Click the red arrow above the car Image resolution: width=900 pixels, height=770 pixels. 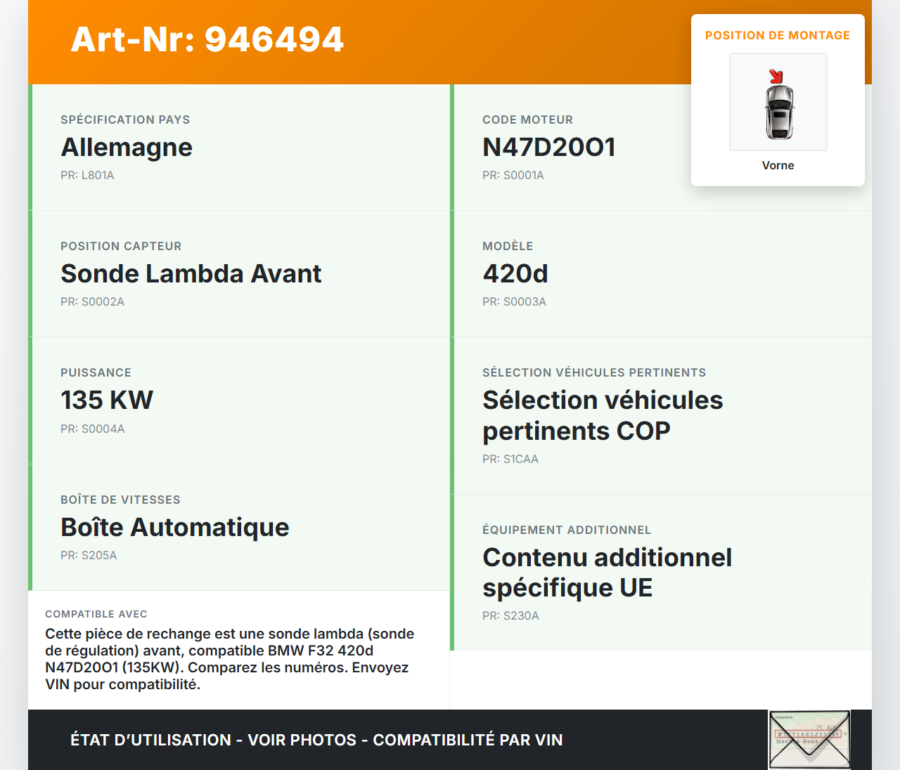pos(776,77)
